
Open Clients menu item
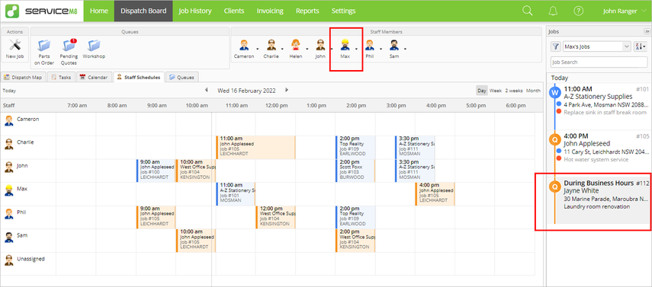(233, 11)
